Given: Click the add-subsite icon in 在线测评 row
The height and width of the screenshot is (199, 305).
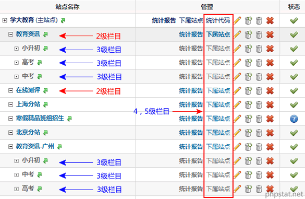Looking at the screenshot, I should pyautogui.click(x=248, y=91).
